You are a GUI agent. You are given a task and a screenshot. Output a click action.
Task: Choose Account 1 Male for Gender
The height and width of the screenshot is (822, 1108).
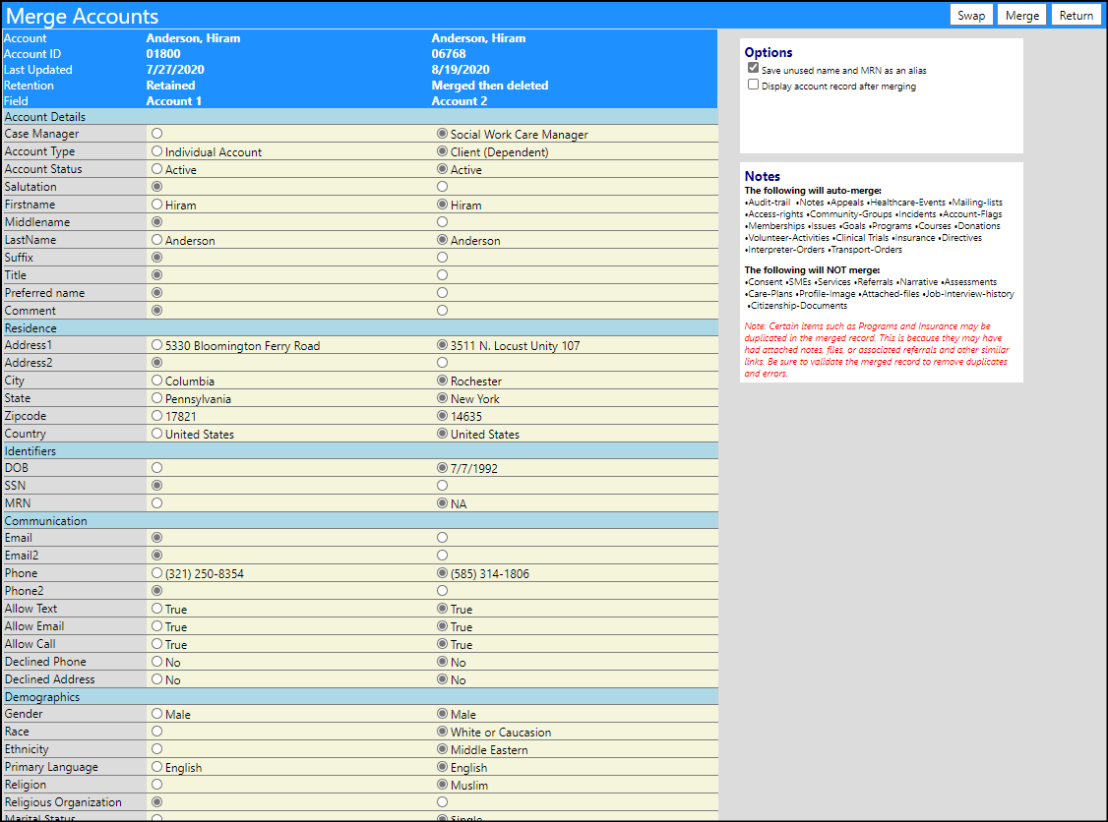point(156,714)
